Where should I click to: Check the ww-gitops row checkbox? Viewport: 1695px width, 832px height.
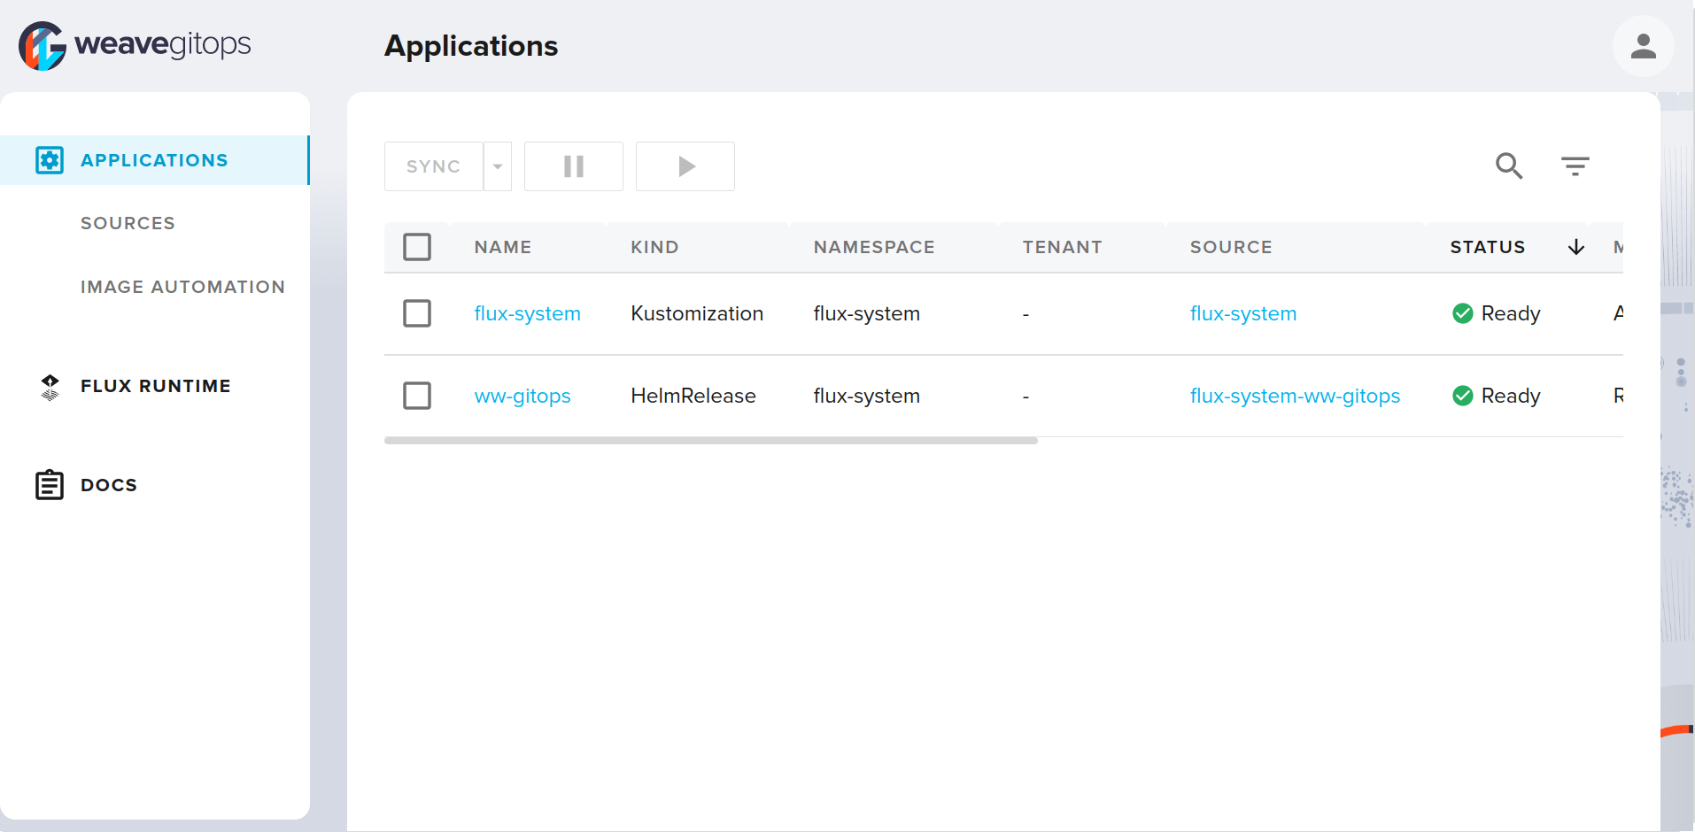click(417, 396)
